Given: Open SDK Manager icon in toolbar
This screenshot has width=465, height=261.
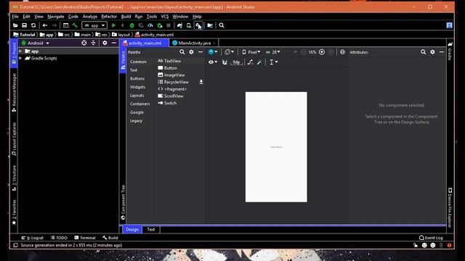Looking at the screenshot, I should 198,25.
